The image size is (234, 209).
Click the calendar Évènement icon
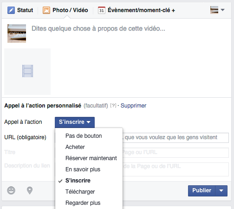point(102,10)
